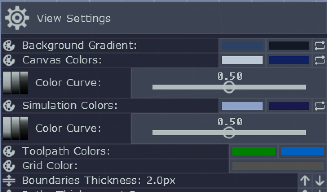The image size is (327, 192).
Task: Decrease Boundaries Thickness with down arrow
Action: click(320, 180)
